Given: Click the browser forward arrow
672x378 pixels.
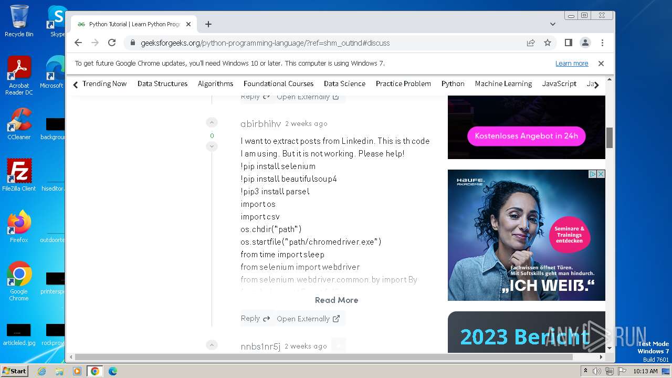Looking at the screenshot, I should [x=95, y=43].
